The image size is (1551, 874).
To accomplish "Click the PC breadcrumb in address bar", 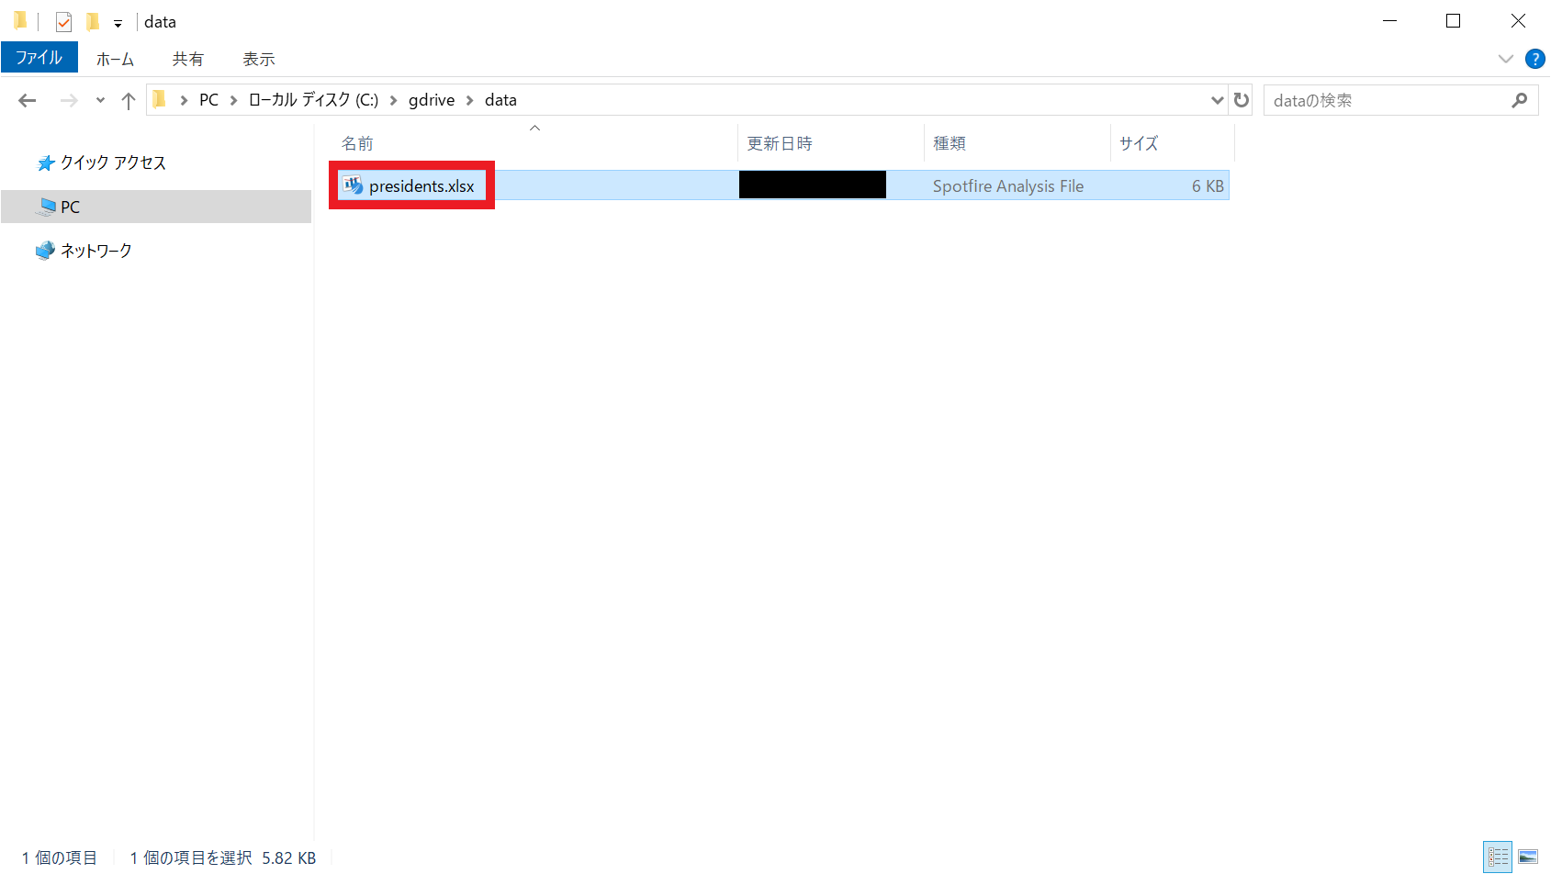I will pos(209,100).
